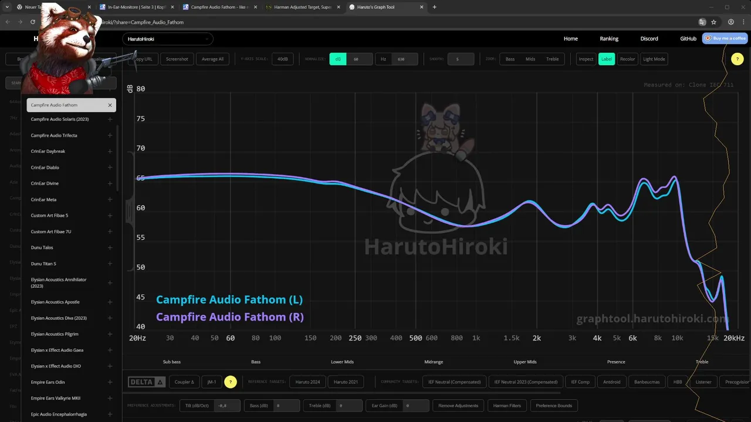Click Remove Adjustments button
The width and height of the screenshot is (751, 422).
coord(458,406)
